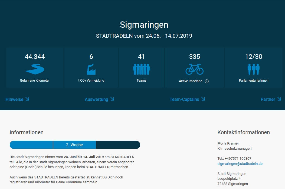Click the Sigmaringen page title
Image resolution: width=285 pixels, height=189 pixels.
(144, 25)
